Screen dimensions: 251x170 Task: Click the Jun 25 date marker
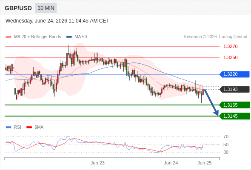205,163
